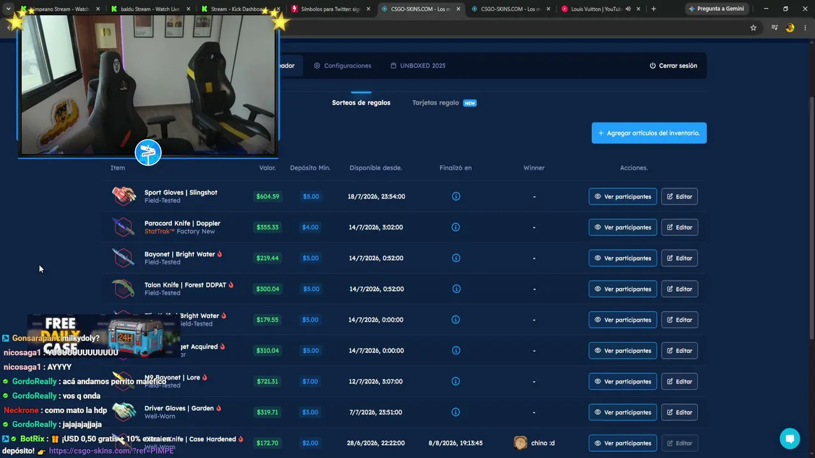View participants for Paracord Knife Doppler
This screenshot has width=815, height=458.
pyautogui.click(x=623, y=227)
